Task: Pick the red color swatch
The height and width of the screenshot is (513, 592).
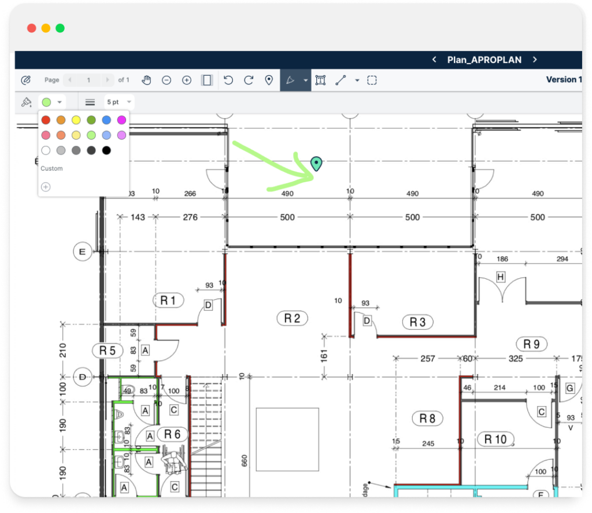Action: pos(46,120)
